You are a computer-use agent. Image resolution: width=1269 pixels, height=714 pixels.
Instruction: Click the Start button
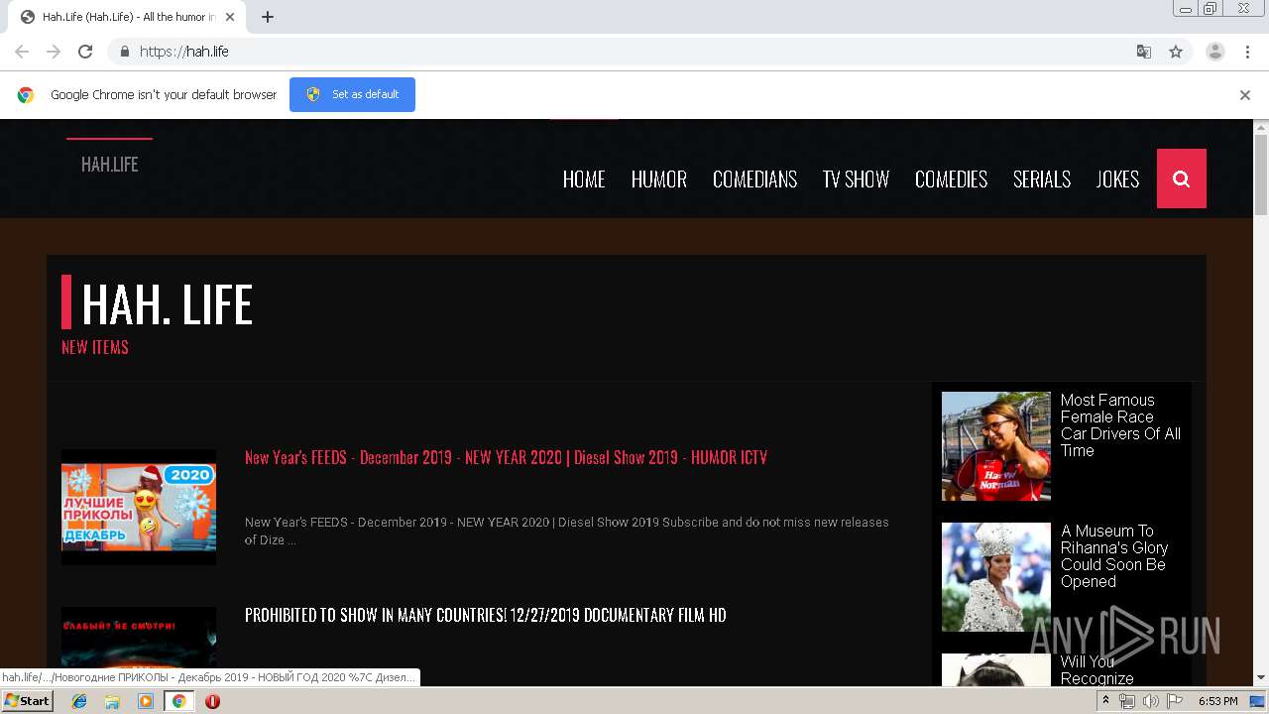pos(27,701)
